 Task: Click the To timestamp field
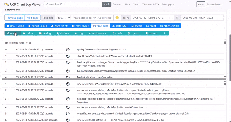click(202, 18)
